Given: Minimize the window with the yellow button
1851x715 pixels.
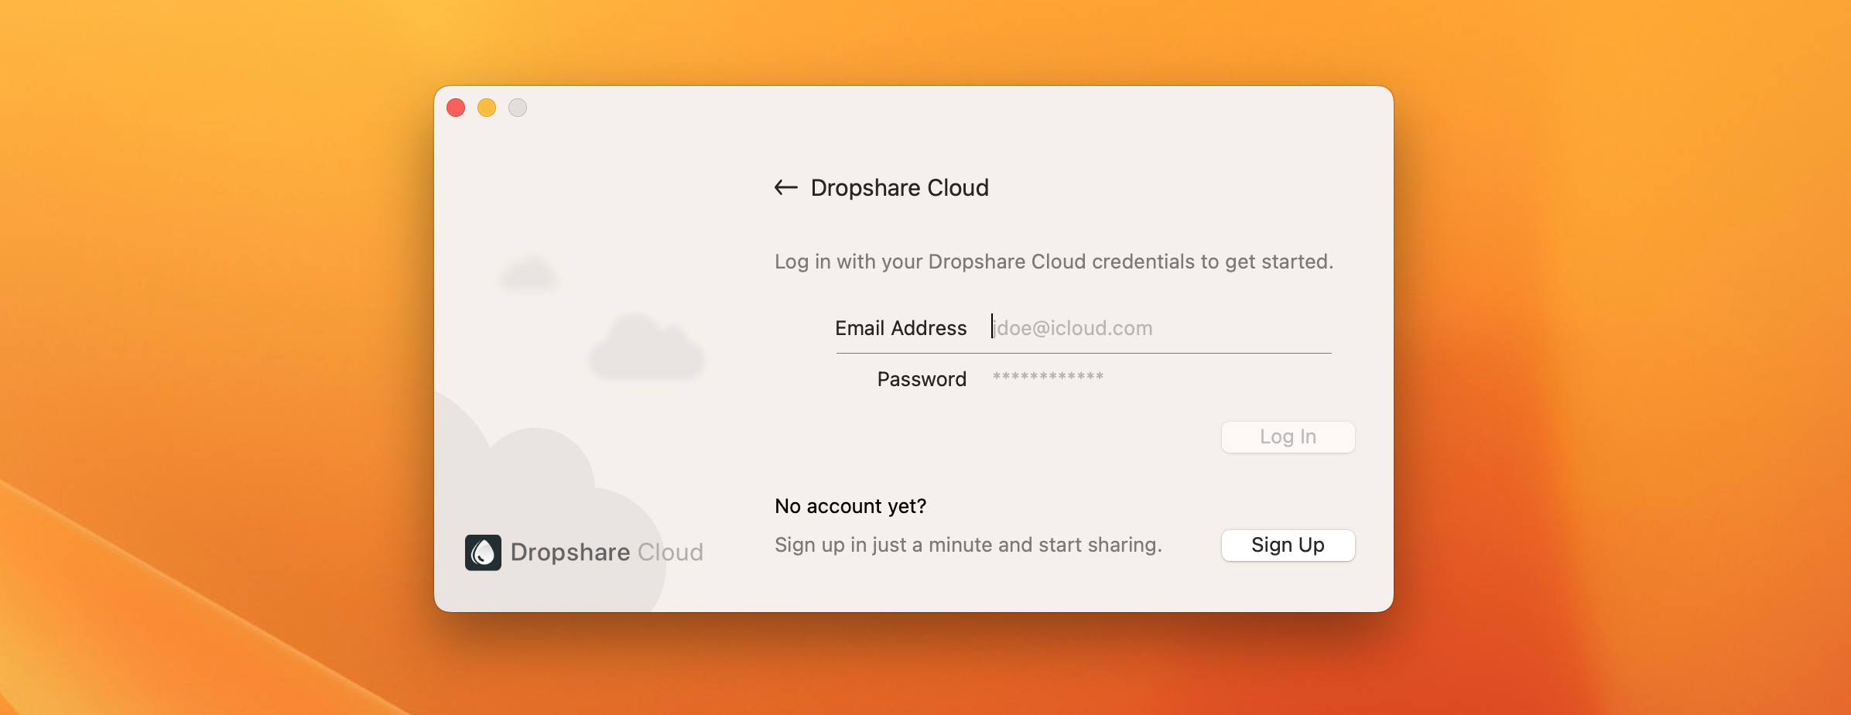Looking at the screenshot, I should (487, 108).
